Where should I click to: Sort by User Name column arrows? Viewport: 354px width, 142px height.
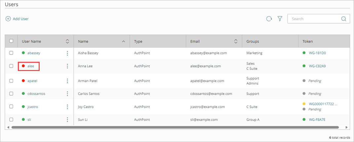(67, 41)
